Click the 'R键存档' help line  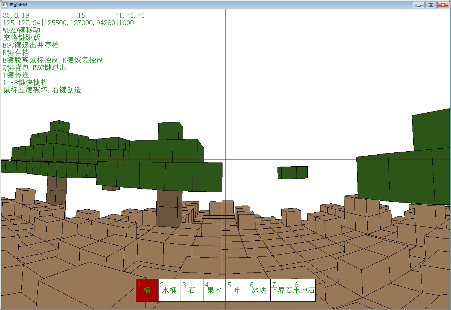(16, 53)
